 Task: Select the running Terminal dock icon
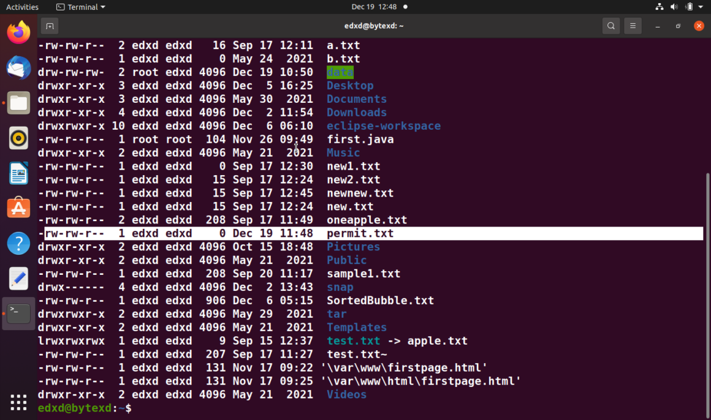[18, 313]
